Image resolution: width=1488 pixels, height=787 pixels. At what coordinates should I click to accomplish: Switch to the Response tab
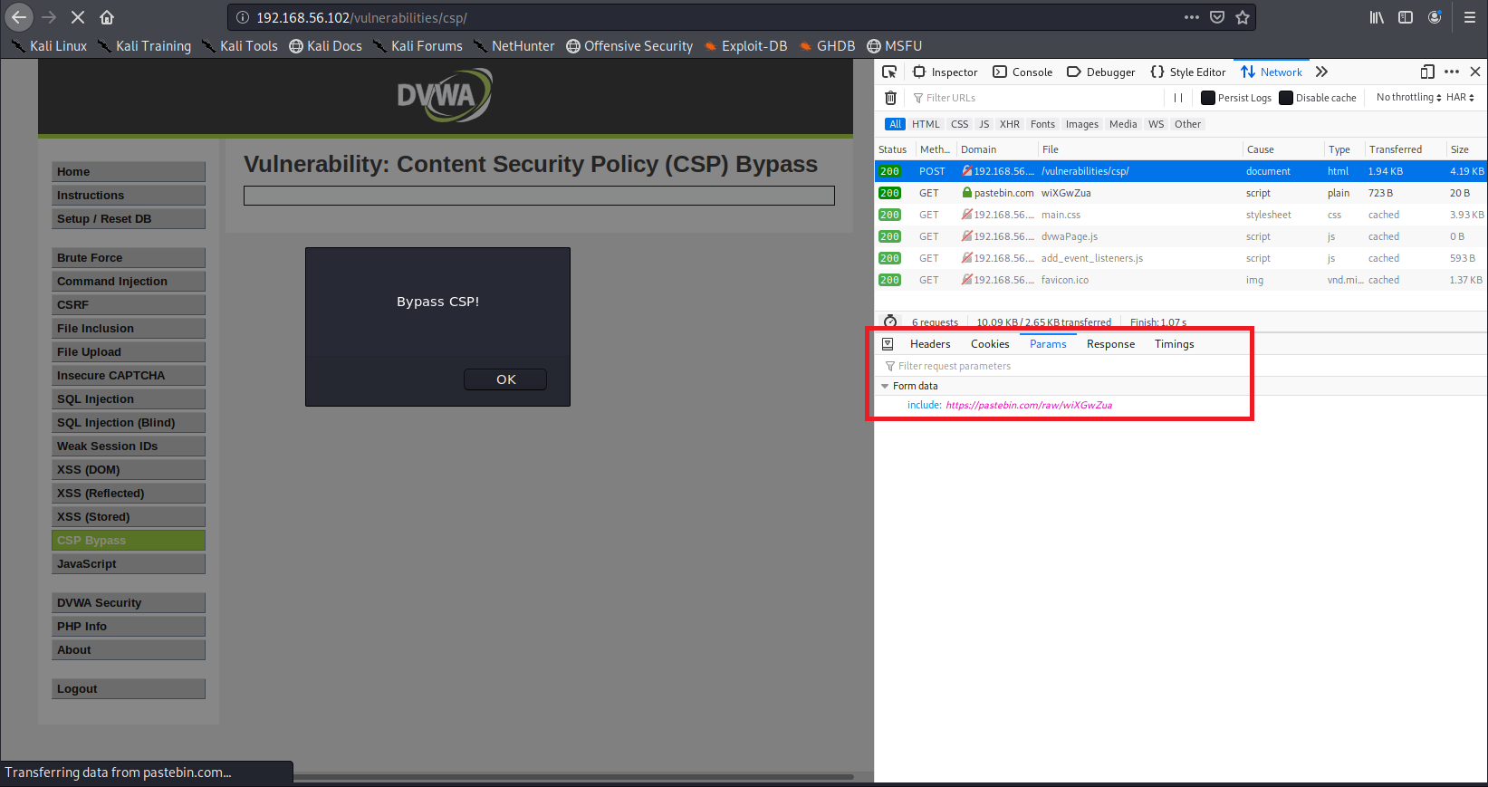pos(1110,344)
